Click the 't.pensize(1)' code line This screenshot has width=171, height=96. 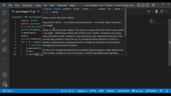(29, 33)
